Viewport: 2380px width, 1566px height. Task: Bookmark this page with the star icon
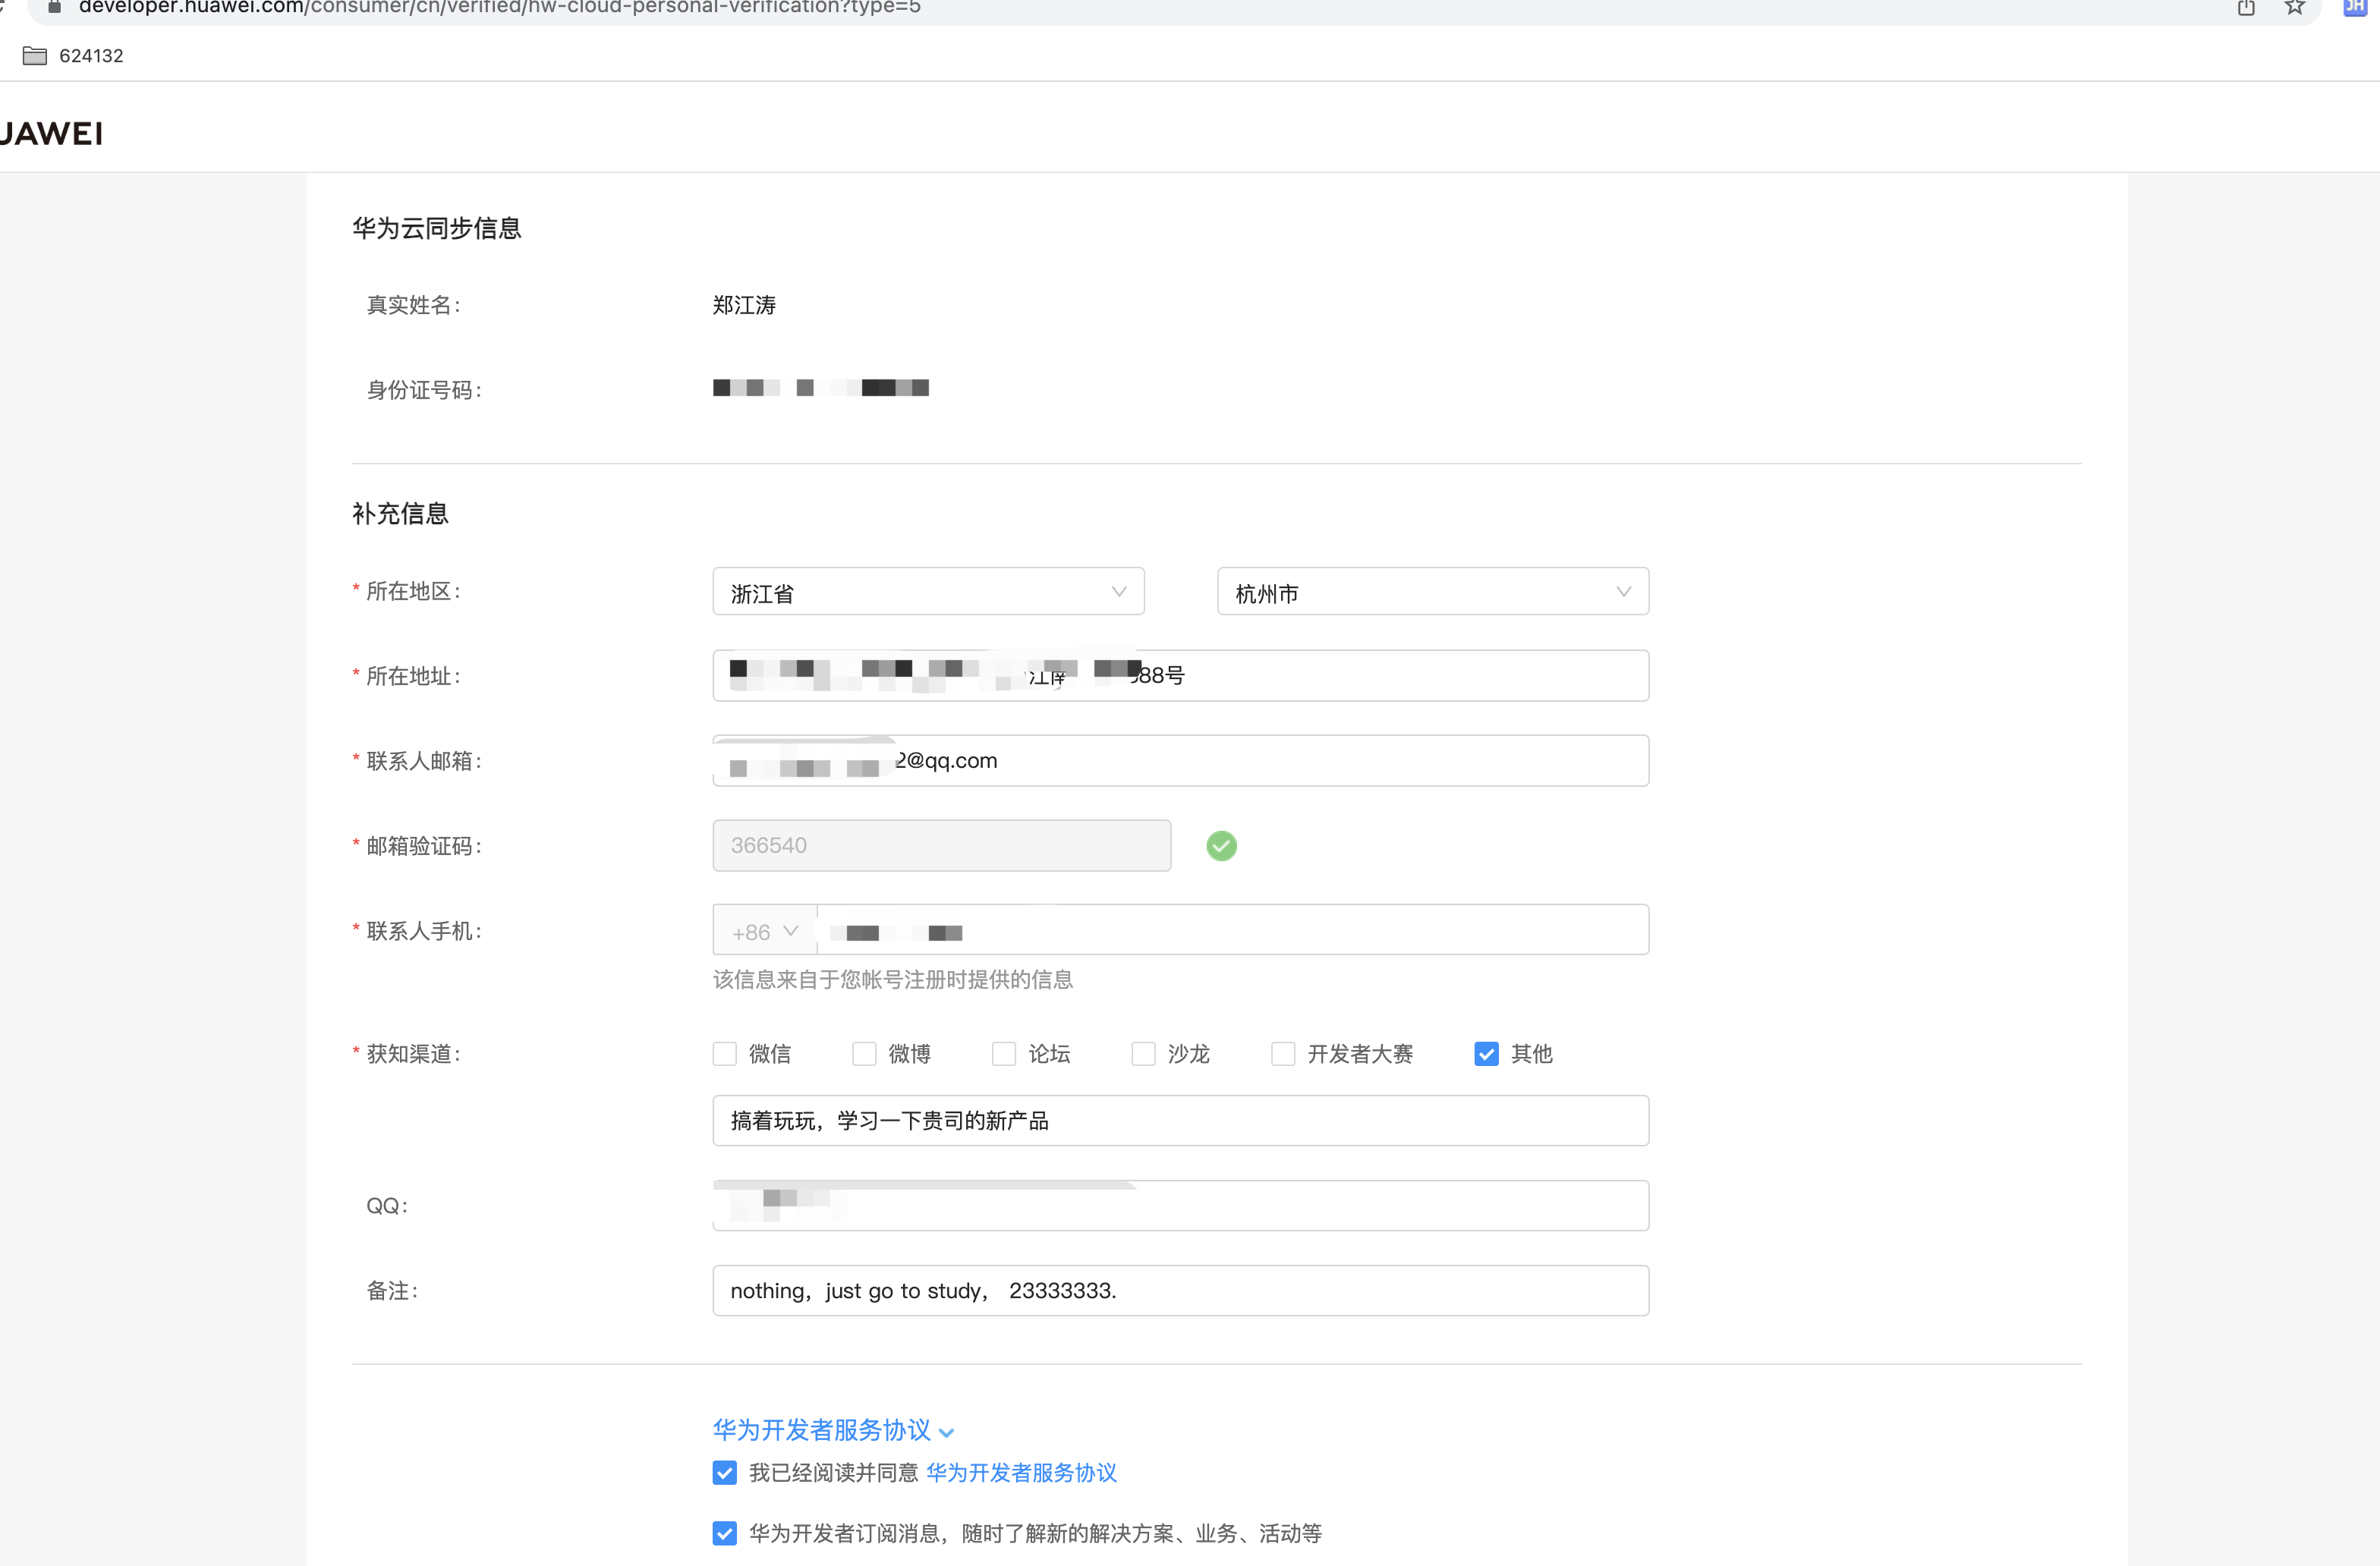point(2295,8)
